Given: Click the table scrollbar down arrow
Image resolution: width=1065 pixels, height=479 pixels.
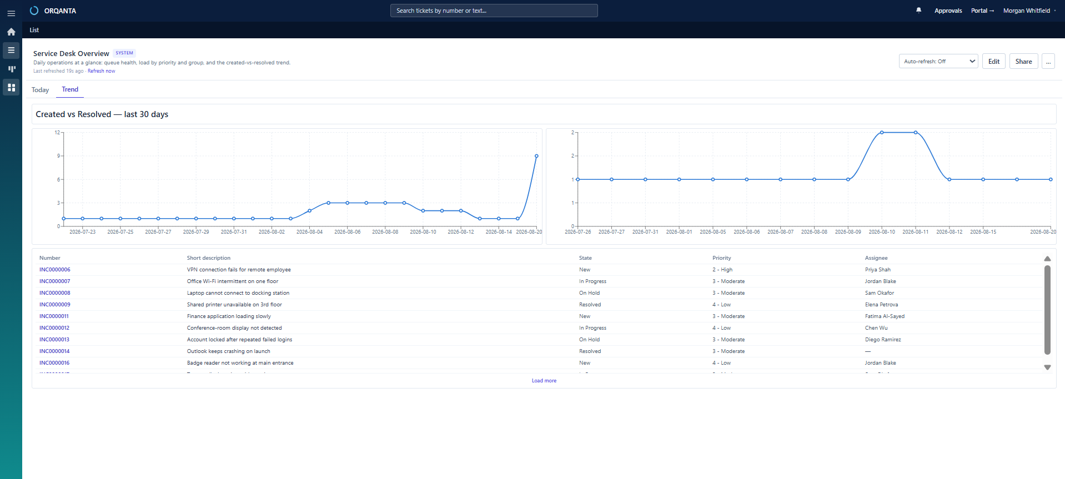Looking at the screenshot, I should pos(1047,367).
